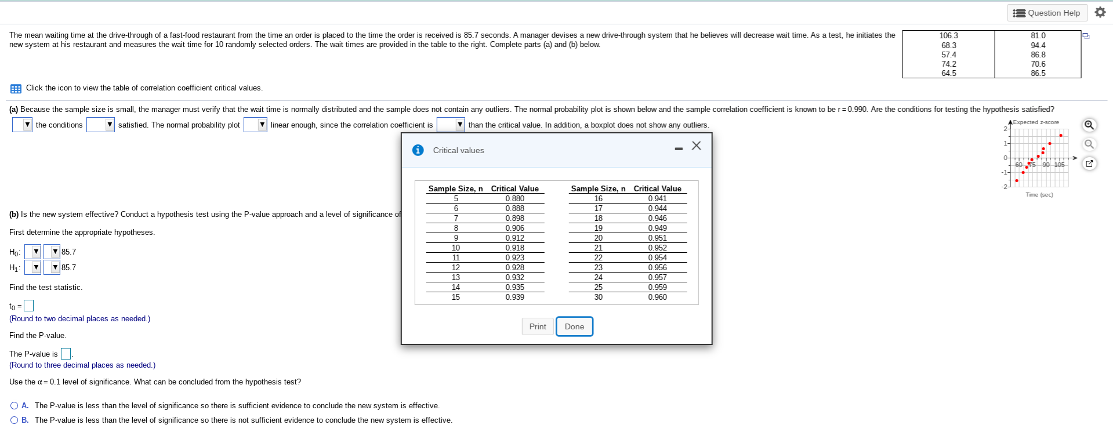Screen dimensions: 1113x432
Task: Click the data value 81.0 in the table
Action: (x=1038, y=36)
